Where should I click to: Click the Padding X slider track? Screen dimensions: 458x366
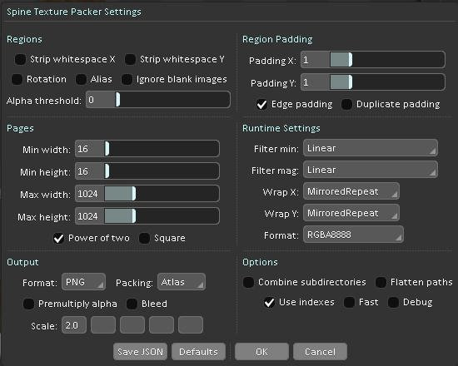[x=387, y=60]
